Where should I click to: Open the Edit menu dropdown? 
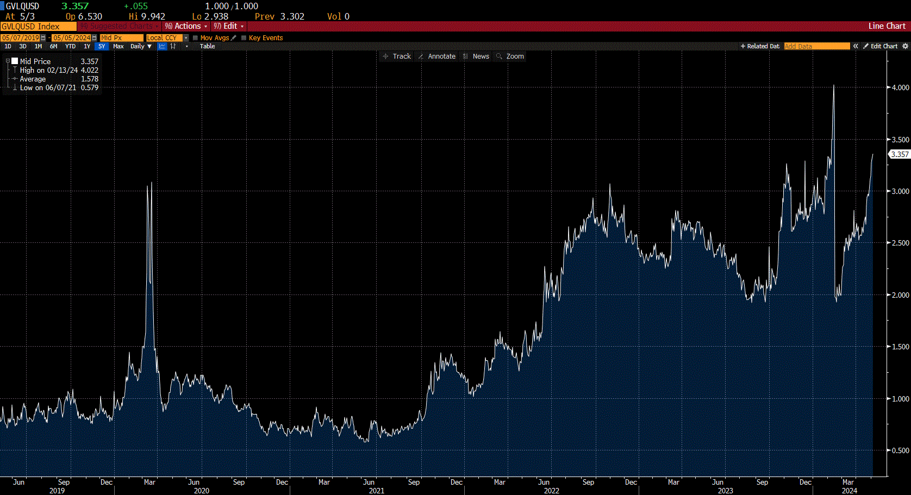[228, 26]
